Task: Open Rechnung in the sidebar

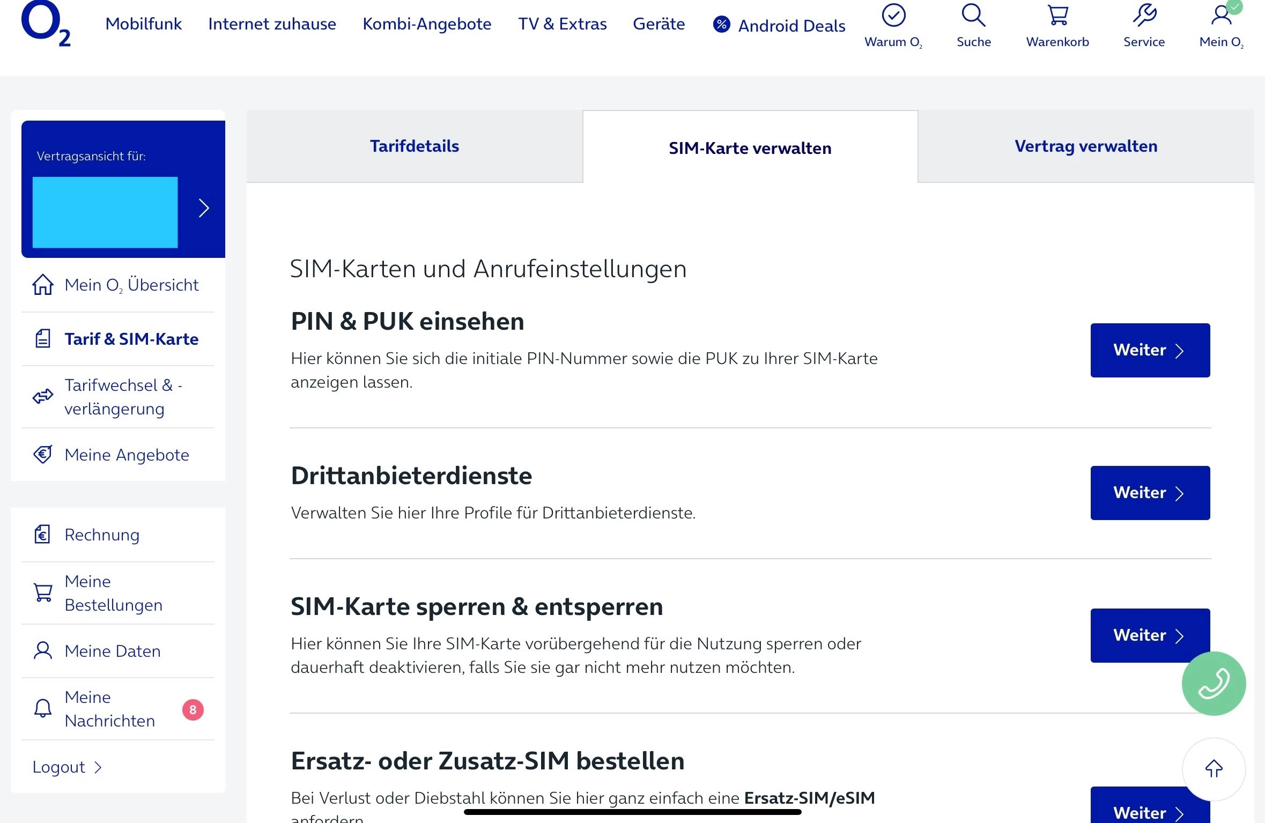Action: 102,535
